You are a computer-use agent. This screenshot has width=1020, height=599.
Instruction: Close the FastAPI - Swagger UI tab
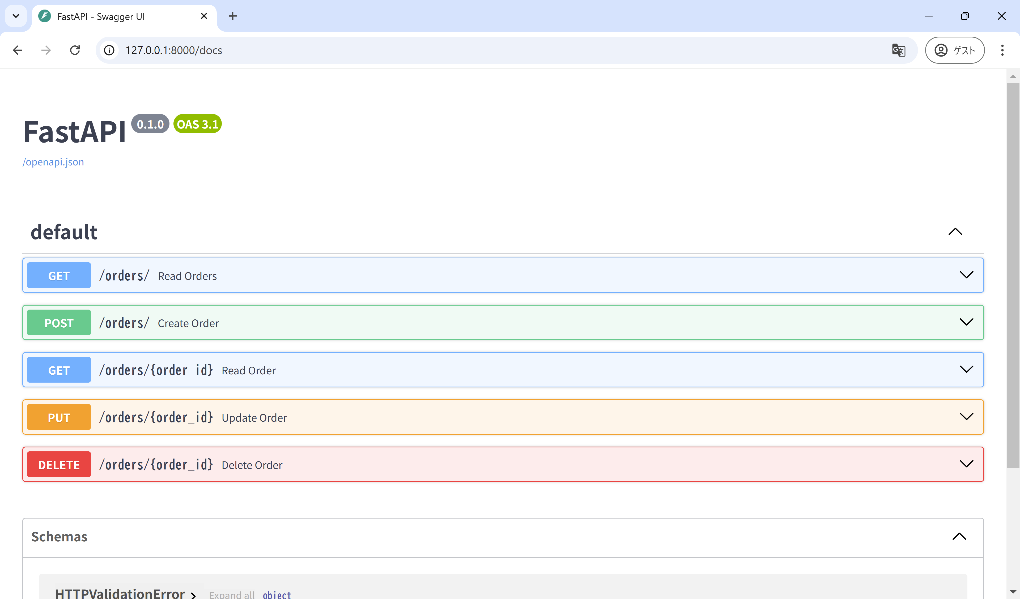click(x=204, y=16)
